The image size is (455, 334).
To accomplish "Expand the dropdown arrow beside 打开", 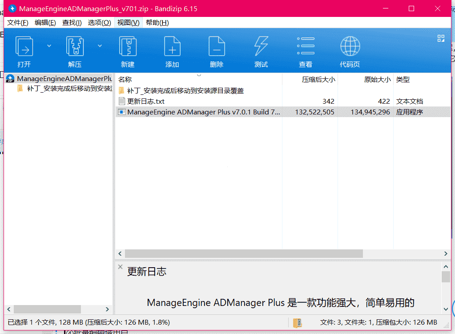I will click(49, 46).
